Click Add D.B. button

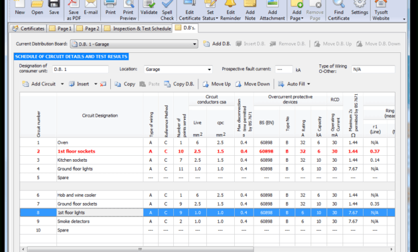[217, 44]
